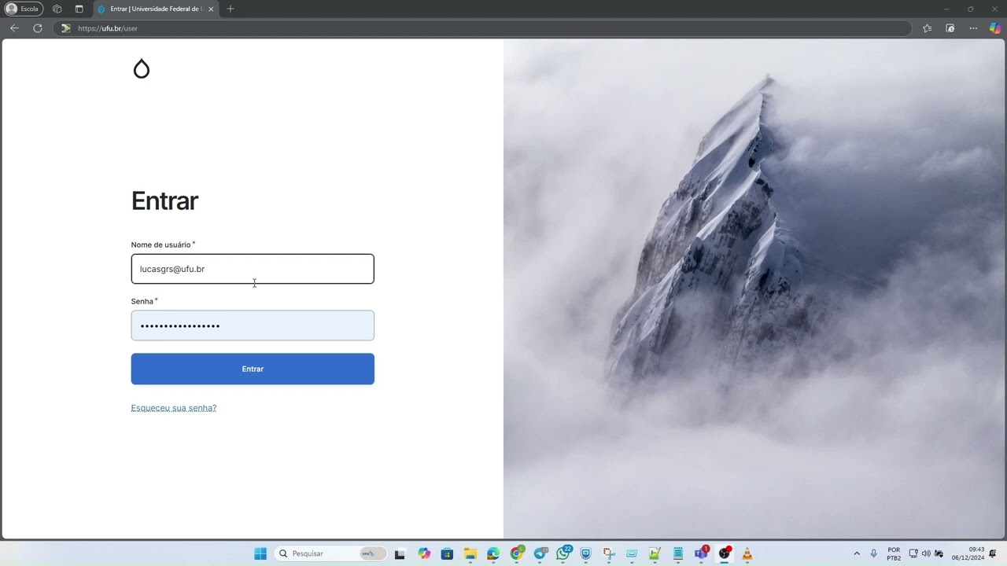This screenshot has width=1007, height=566.
Task: Click the address bar URL ufu.br/user
Action: (108, 28)
